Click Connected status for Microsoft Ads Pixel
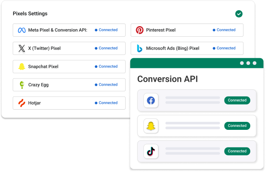266x172 pixels. tap(224, 48)
